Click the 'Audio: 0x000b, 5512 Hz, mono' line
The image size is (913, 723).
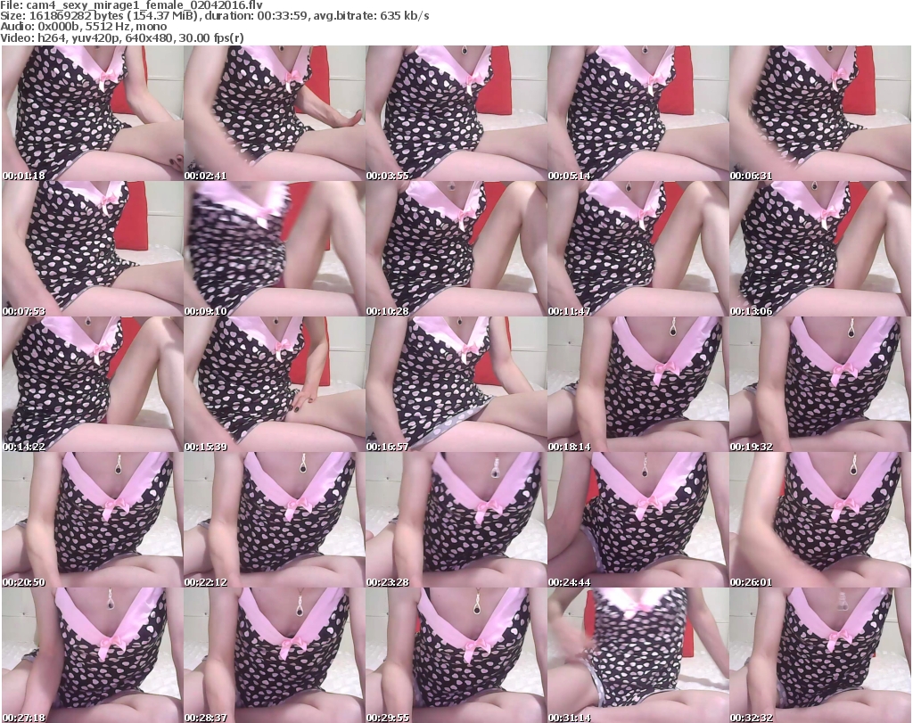pyautogui.click(x=84, y=27)
